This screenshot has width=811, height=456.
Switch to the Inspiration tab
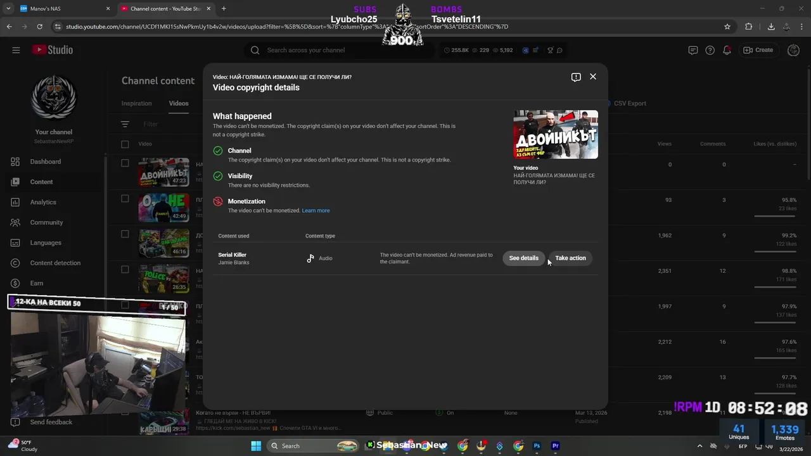(136, 103)
